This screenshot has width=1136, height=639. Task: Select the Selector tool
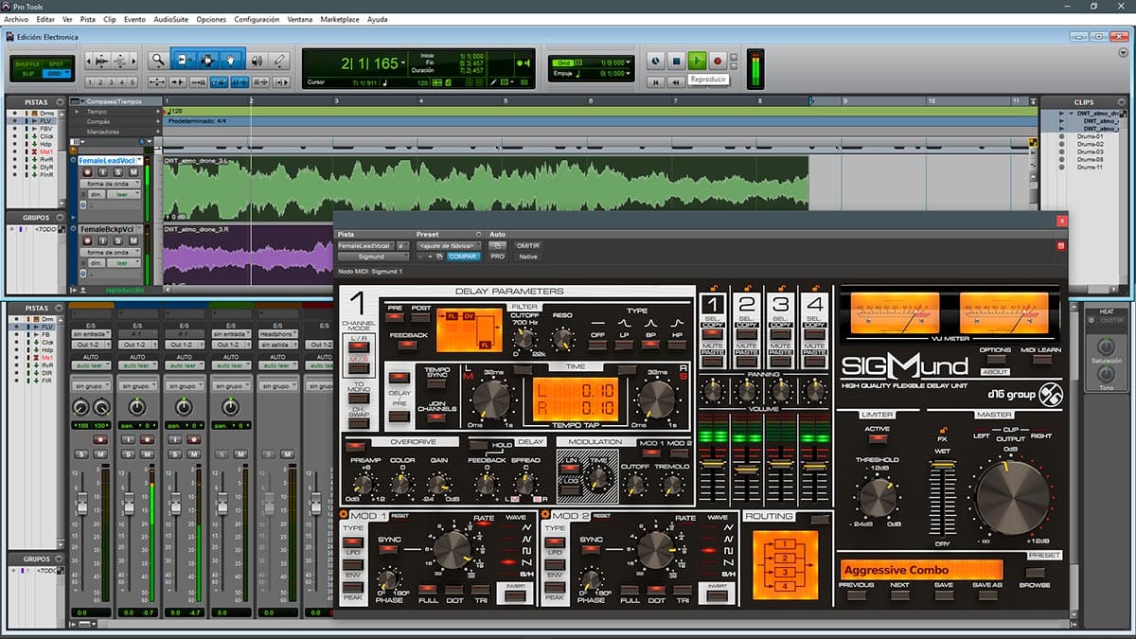(207, 60)
